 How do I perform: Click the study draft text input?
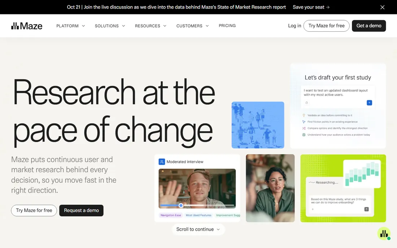338,97
